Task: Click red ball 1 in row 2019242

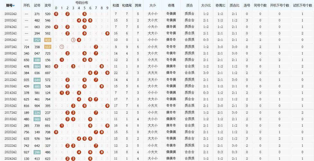Action: click(x=62, y=126)
